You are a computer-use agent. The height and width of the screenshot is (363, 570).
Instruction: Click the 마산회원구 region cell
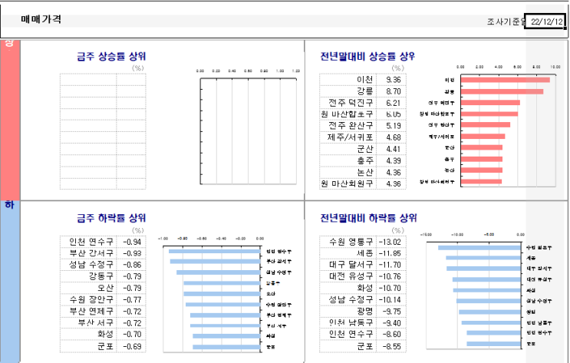348,183
